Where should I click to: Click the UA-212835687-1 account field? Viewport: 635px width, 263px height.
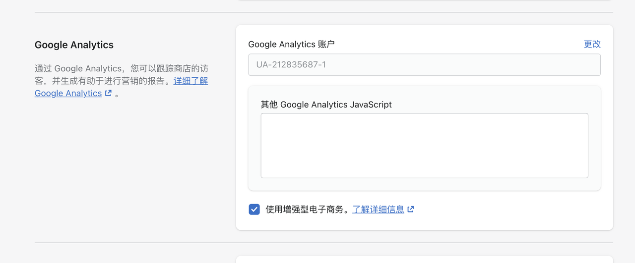424,65
